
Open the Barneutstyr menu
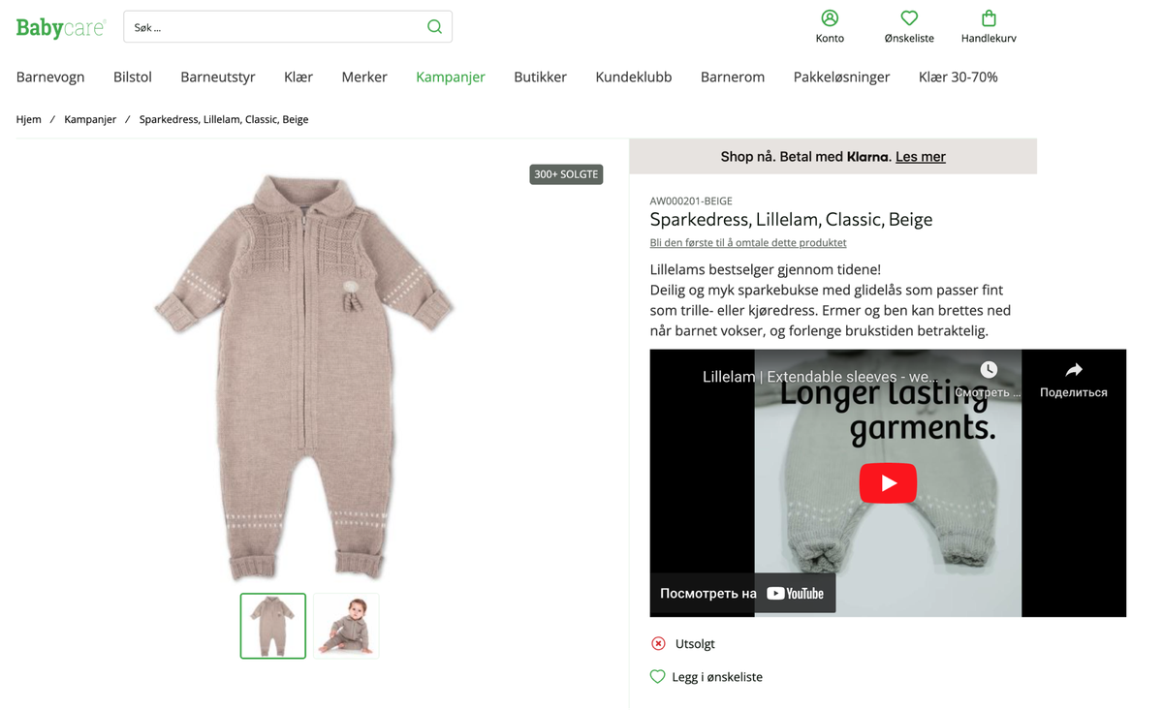pos(218,77)
